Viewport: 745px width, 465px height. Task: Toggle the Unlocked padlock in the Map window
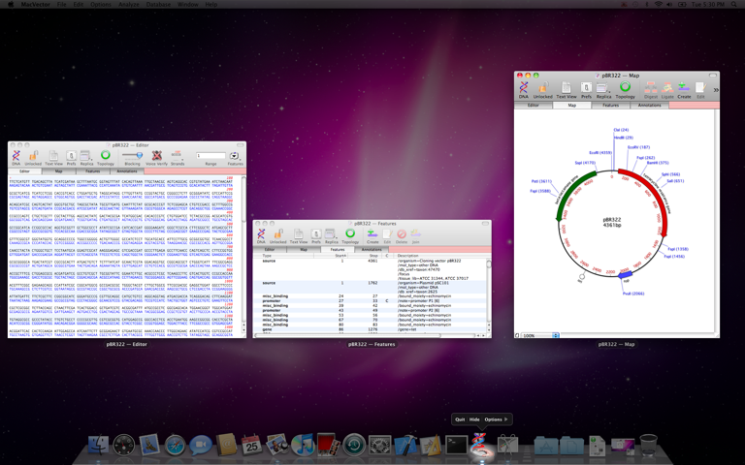tap(542, 88)
